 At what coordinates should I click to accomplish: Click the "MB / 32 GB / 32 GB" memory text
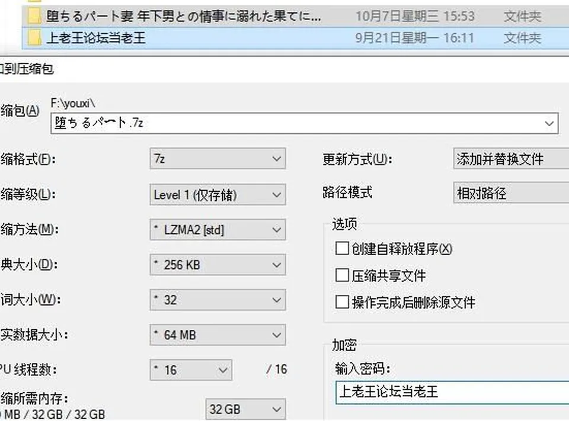coord(55,414)
